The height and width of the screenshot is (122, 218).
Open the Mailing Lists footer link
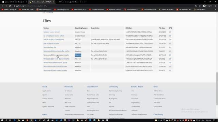[113, 99]
